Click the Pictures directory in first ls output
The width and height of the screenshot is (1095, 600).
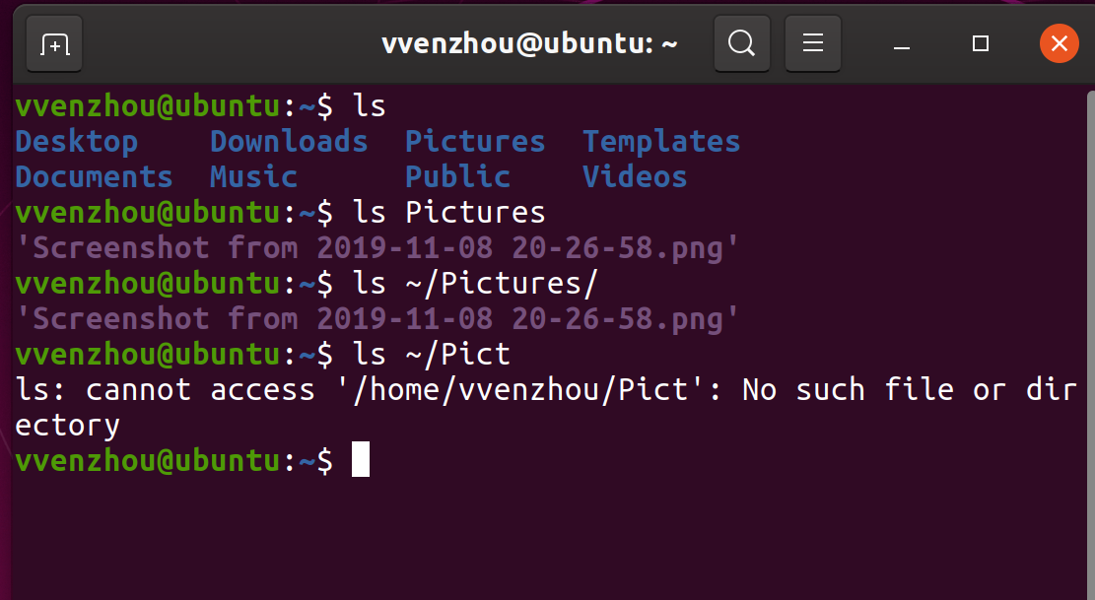coord(475,142)
